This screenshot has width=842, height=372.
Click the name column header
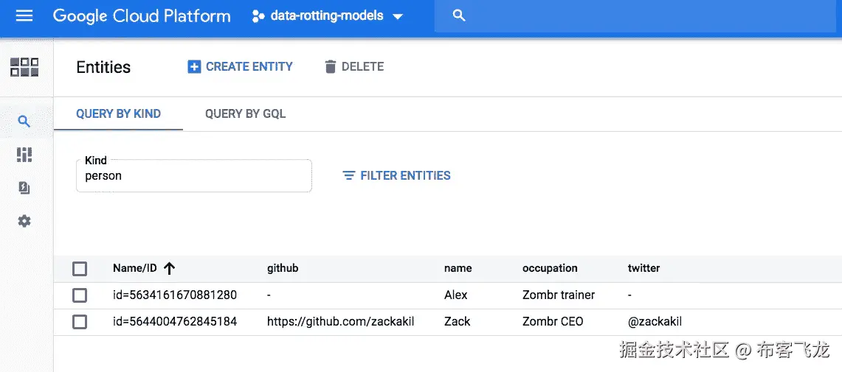(x=458, y=268)
